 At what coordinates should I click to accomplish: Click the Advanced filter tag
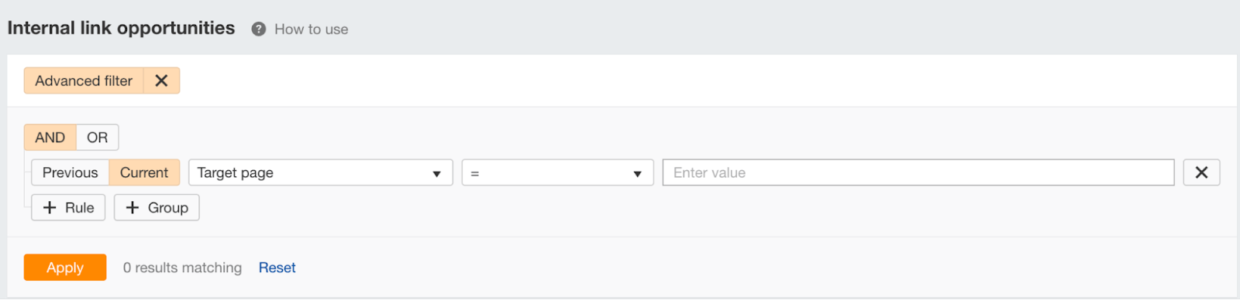coord(84,80)
